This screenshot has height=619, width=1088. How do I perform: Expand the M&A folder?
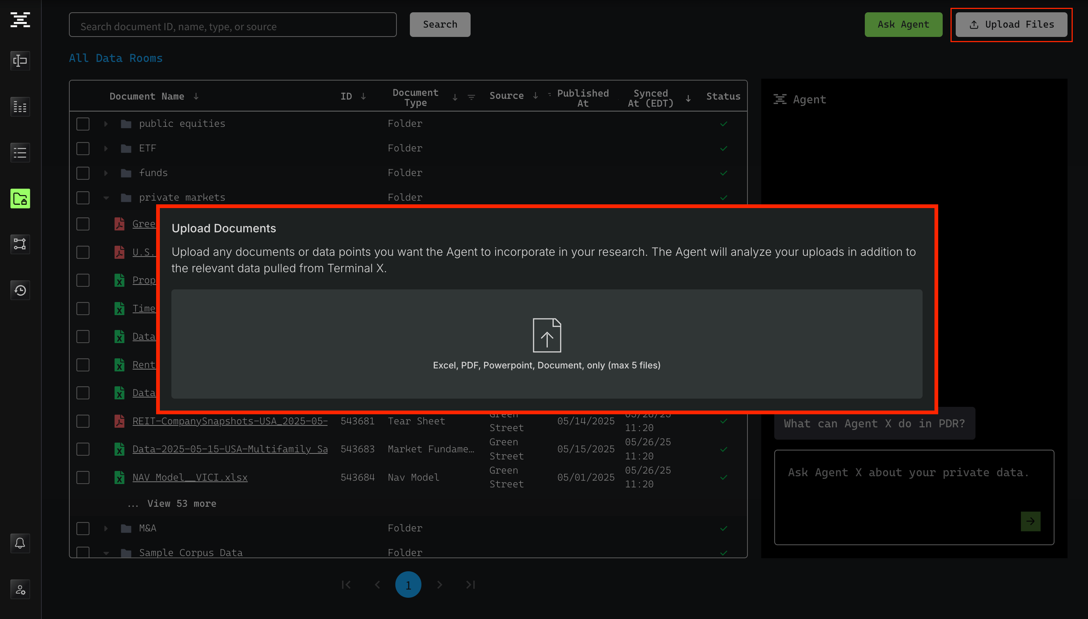pos(106,528)
